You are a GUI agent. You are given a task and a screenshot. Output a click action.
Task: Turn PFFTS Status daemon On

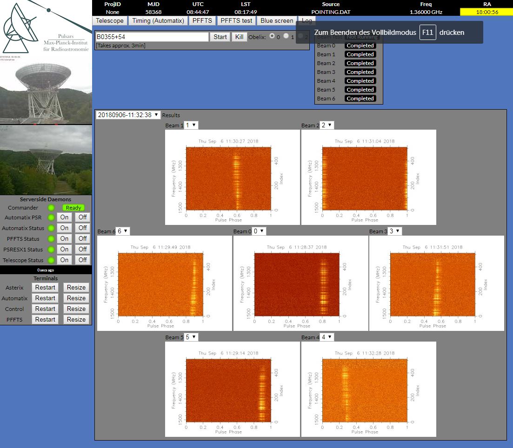[x=65, y=239]
